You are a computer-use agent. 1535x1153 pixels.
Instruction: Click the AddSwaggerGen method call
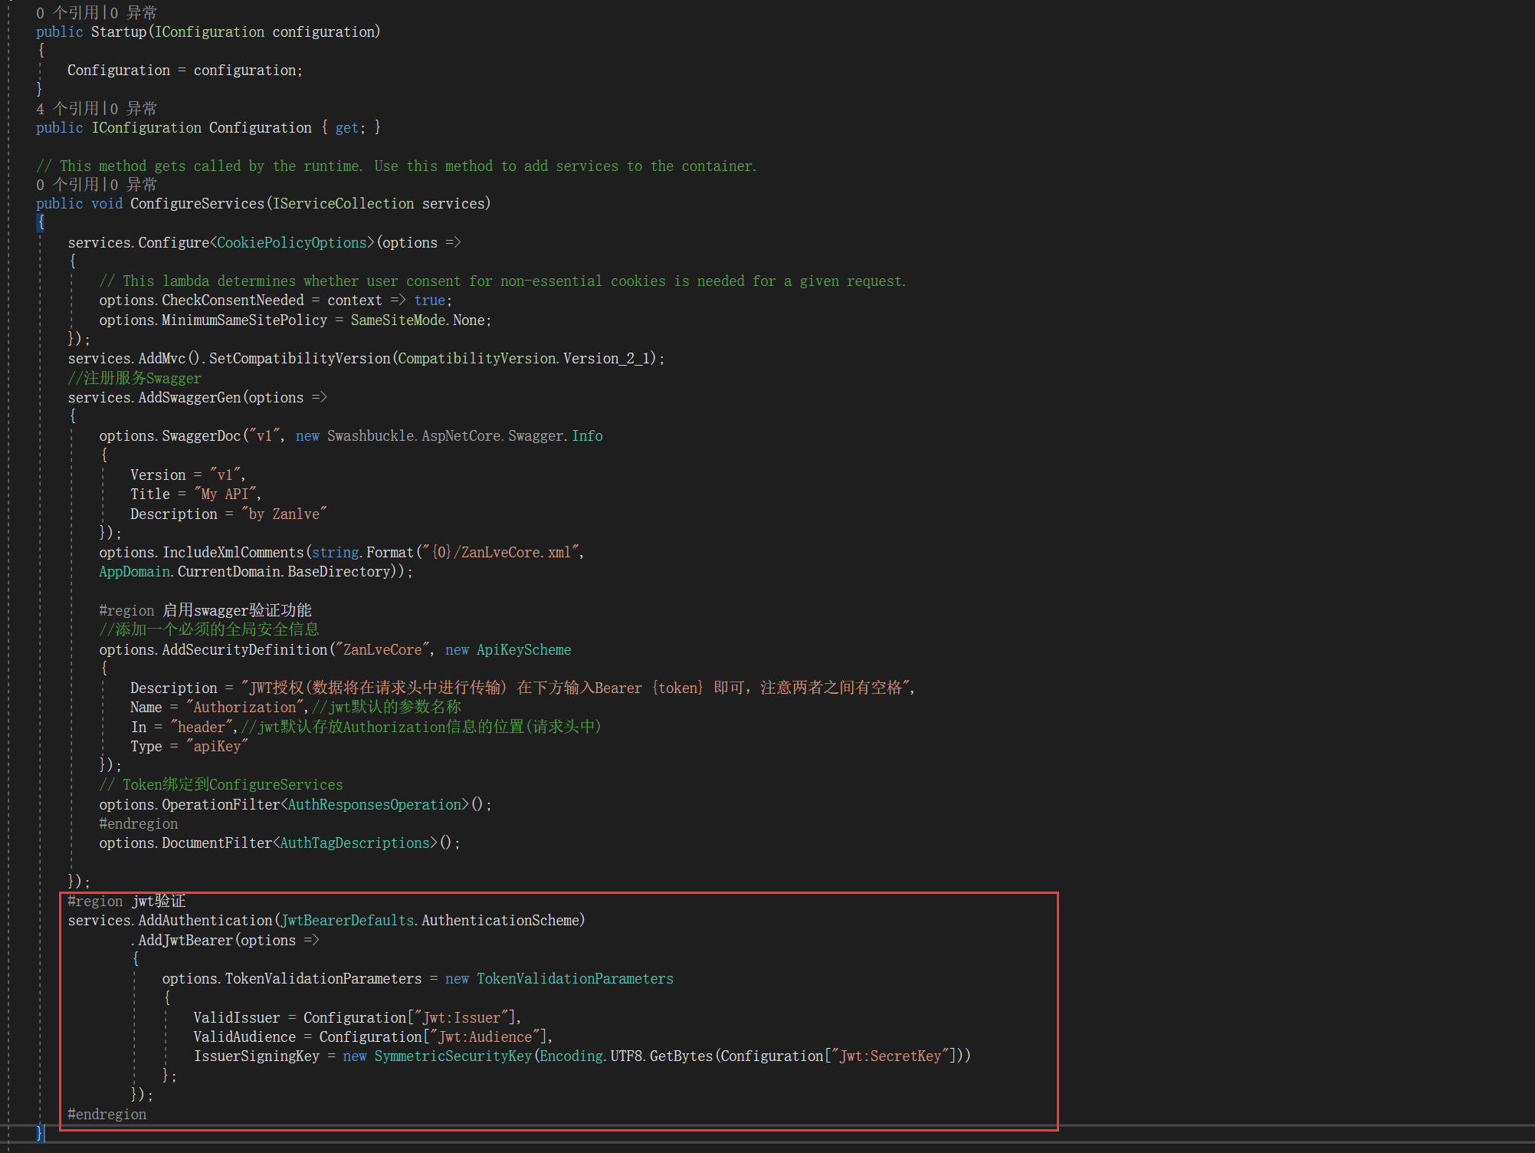coord(189,398)
